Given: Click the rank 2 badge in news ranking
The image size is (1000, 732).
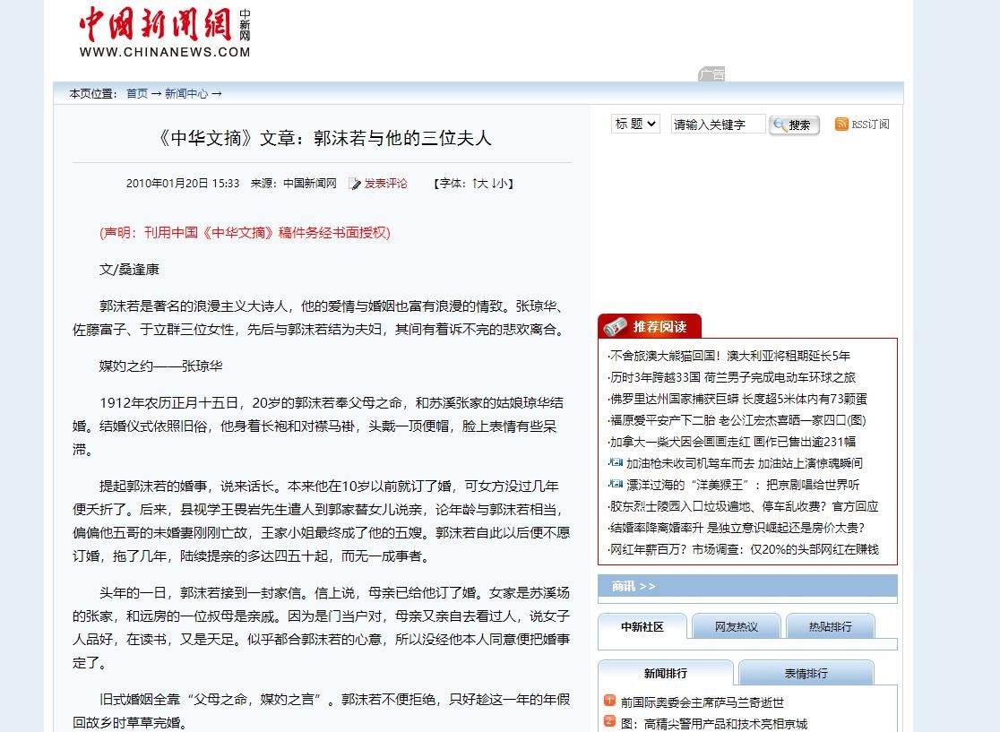Looking at the screenshot, I should (609, 721).
